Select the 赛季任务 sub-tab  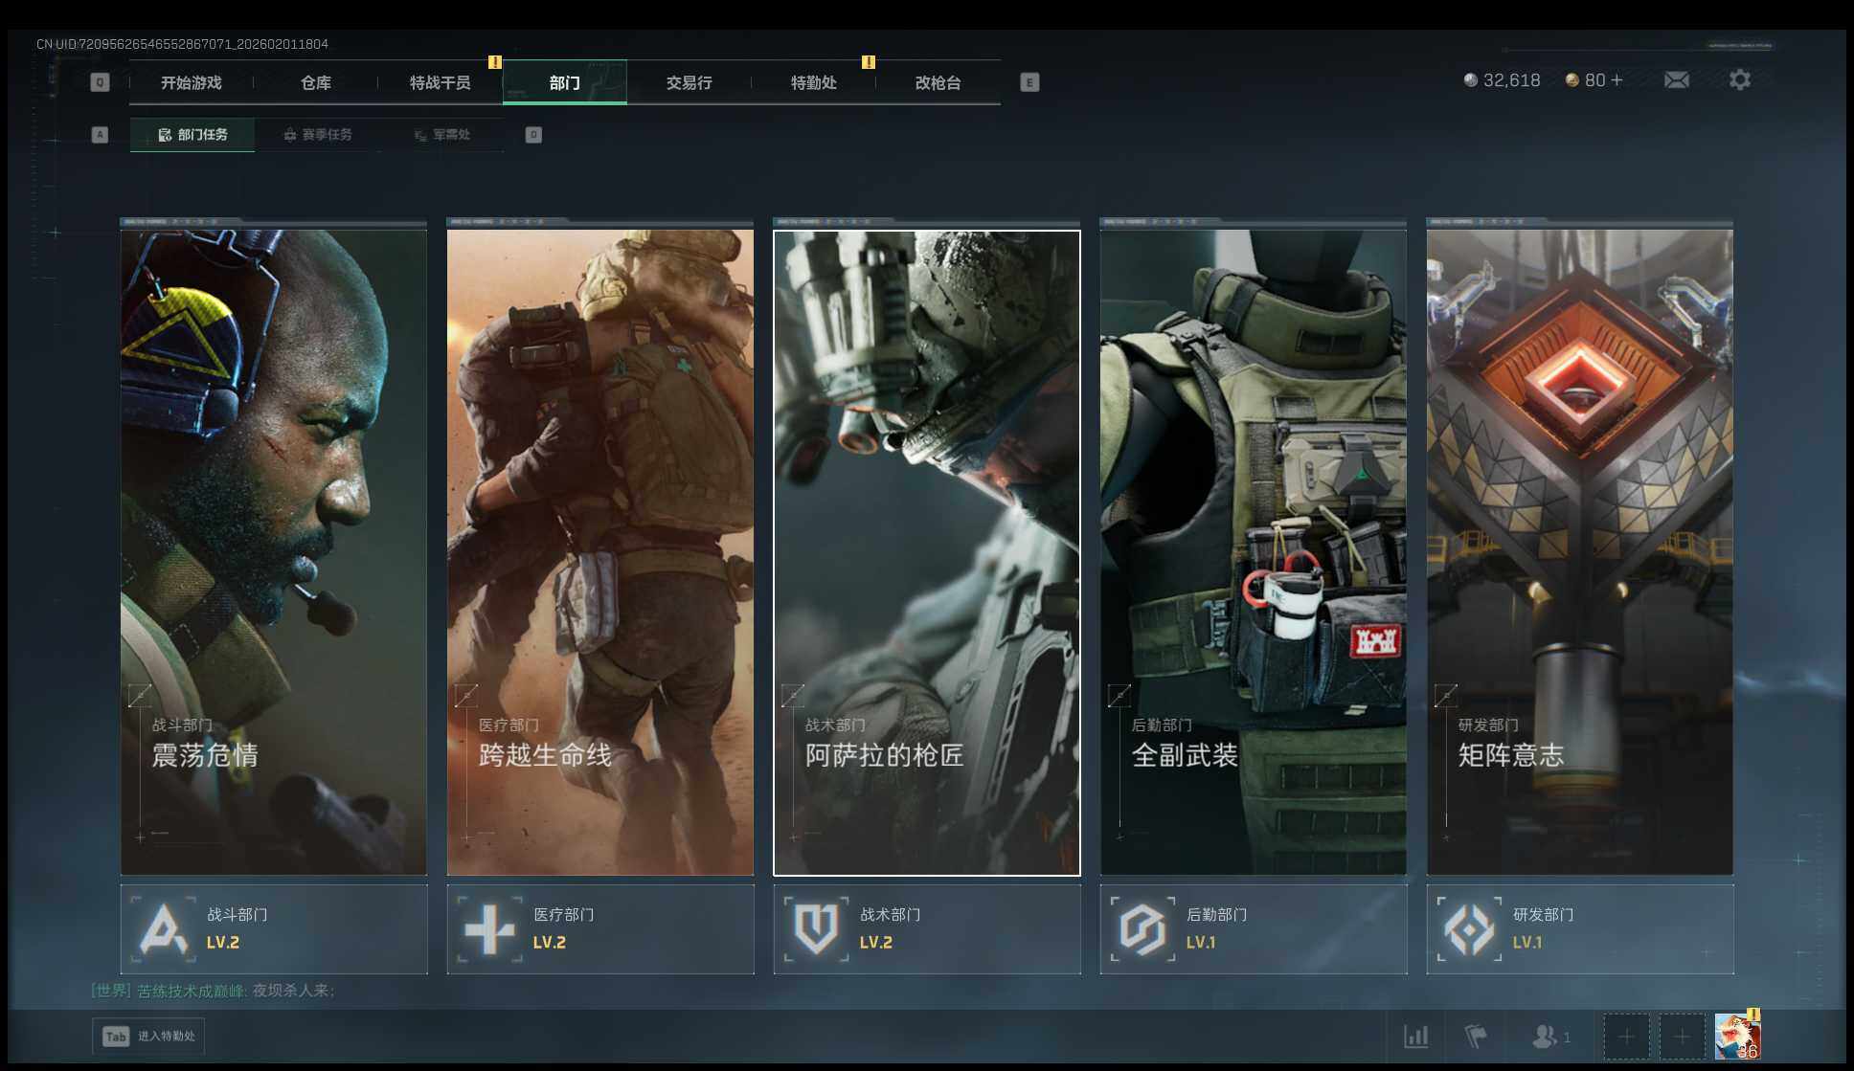click(318, 135)
